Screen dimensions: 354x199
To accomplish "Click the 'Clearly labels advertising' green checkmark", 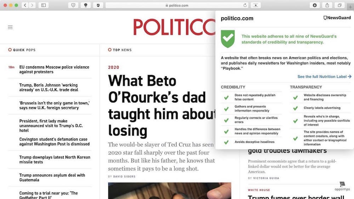I will [295, 108].
